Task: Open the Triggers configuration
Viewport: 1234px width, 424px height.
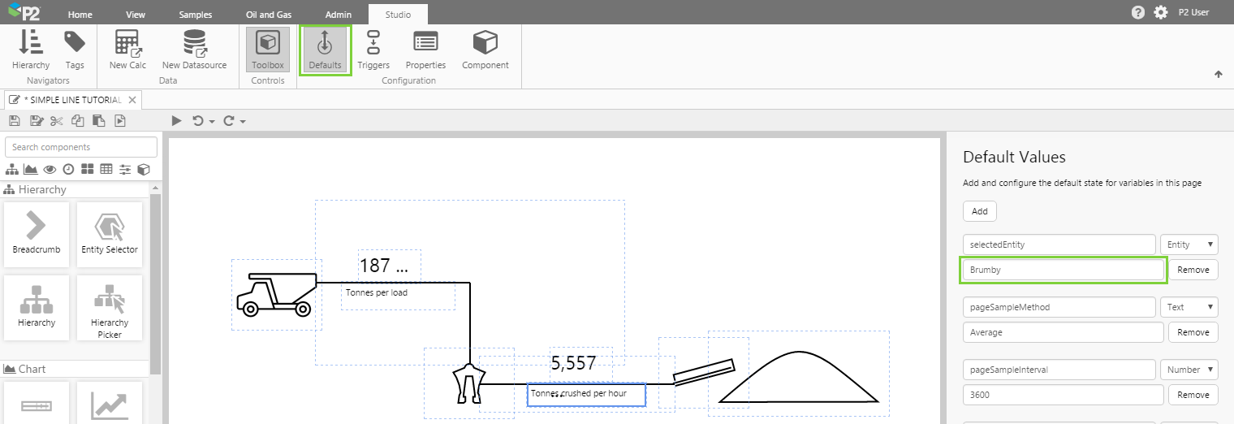Action: click(x=373, y=50)
